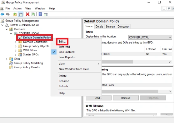Click the Domain Controllers OU icon
The width and height of the screenshot is (174, 123).
(20, 42)
